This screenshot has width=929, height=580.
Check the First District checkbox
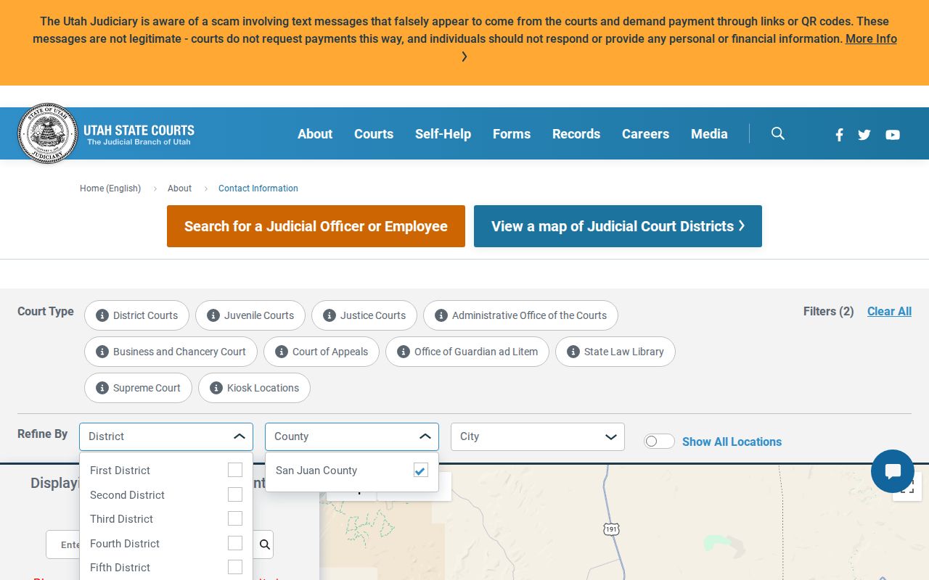point(235,470)
